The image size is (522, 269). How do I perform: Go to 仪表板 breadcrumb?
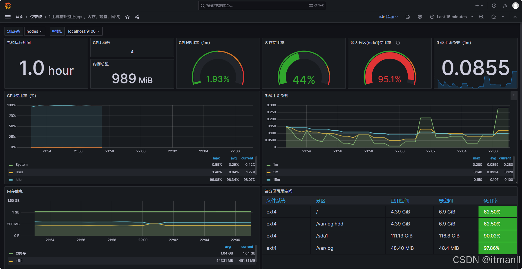pyautogui.click(x=36, y=17)
